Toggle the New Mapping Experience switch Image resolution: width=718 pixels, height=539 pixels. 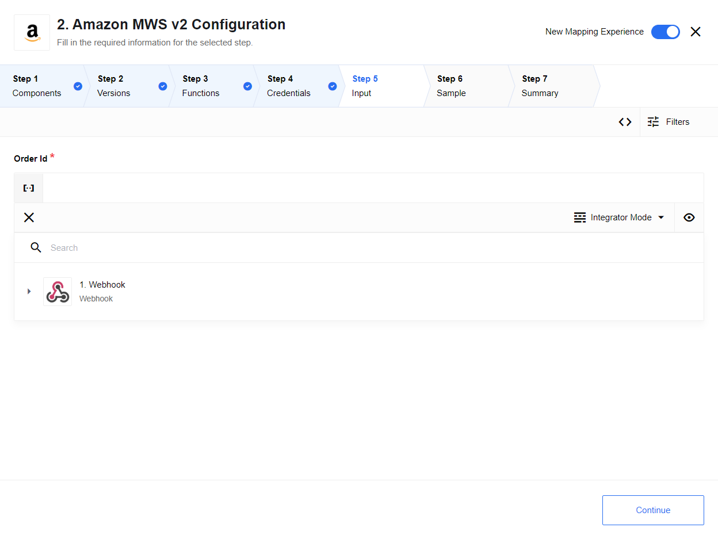tap(665, 32)
